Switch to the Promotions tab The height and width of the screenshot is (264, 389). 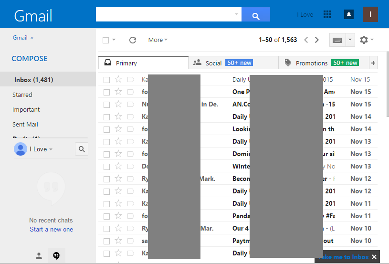pyautogui.click(x=324, y=63)
